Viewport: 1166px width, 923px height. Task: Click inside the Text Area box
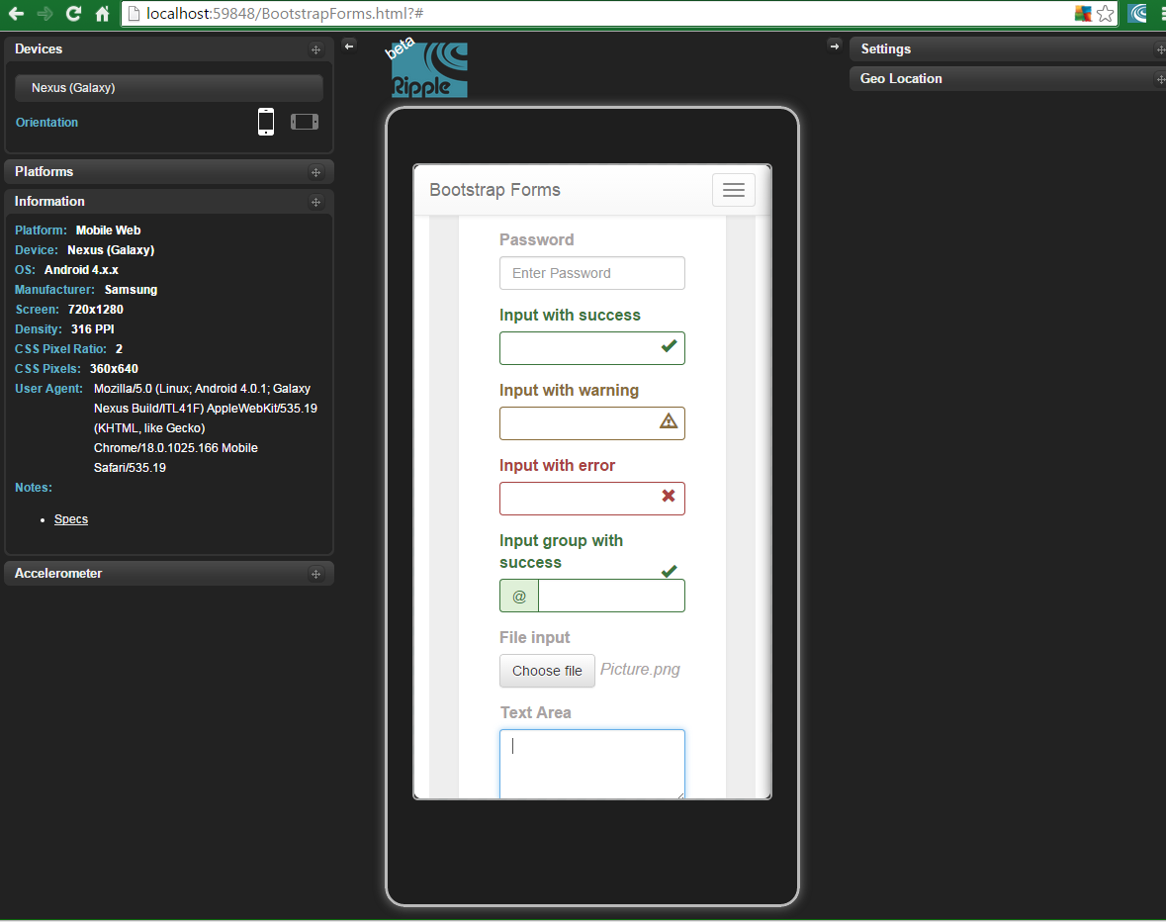[x=591, y=764]
